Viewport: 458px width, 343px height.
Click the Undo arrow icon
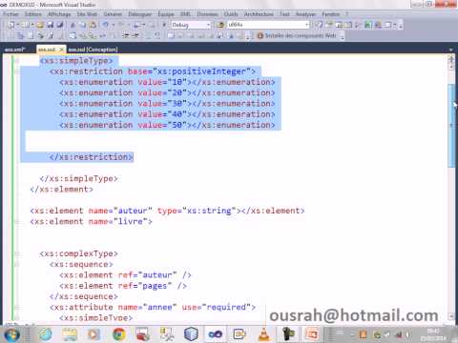105,25
